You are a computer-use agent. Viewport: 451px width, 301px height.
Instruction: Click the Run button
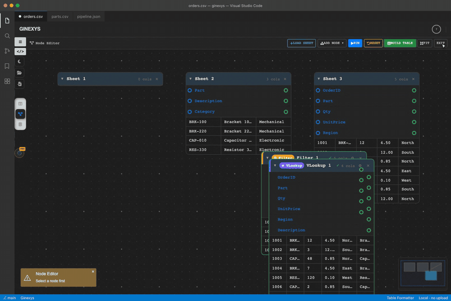(x=355, y=43)
